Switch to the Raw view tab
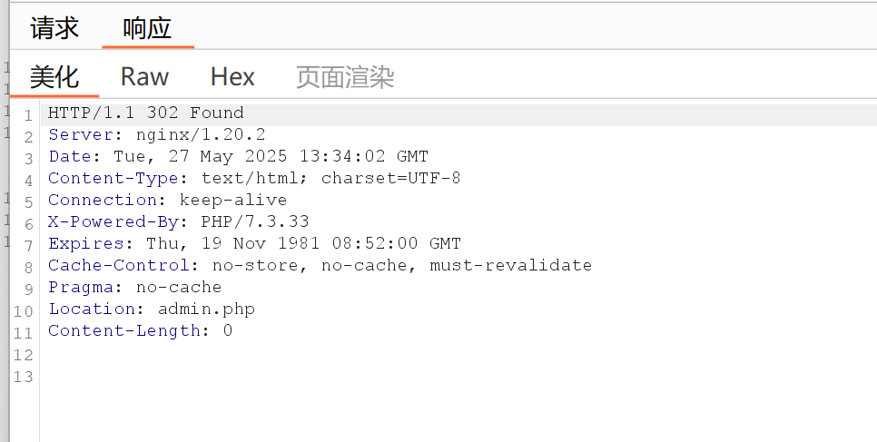The width and height of the screenshot is (877, 442). coord(144,76)
